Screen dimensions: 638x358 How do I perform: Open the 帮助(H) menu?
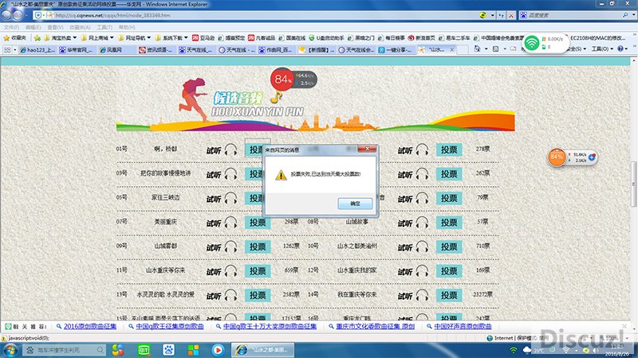click(127, 27)
